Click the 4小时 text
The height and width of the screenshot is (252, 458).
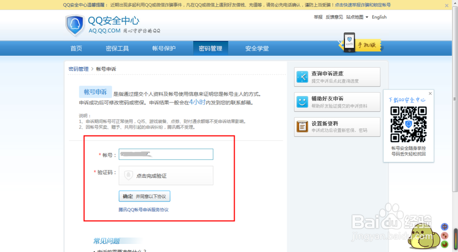(x=197, y=102)
